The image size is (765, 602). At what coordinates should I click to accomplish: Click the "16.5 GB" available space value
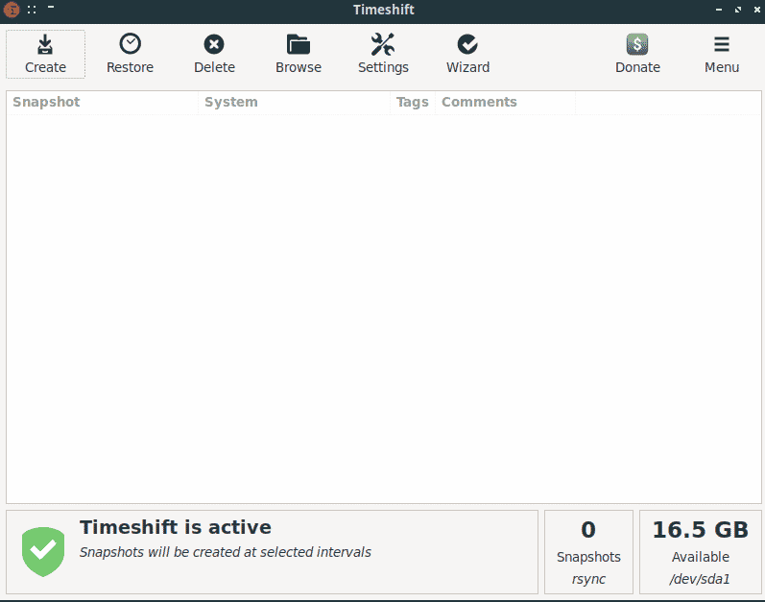[x=701, y=530]
